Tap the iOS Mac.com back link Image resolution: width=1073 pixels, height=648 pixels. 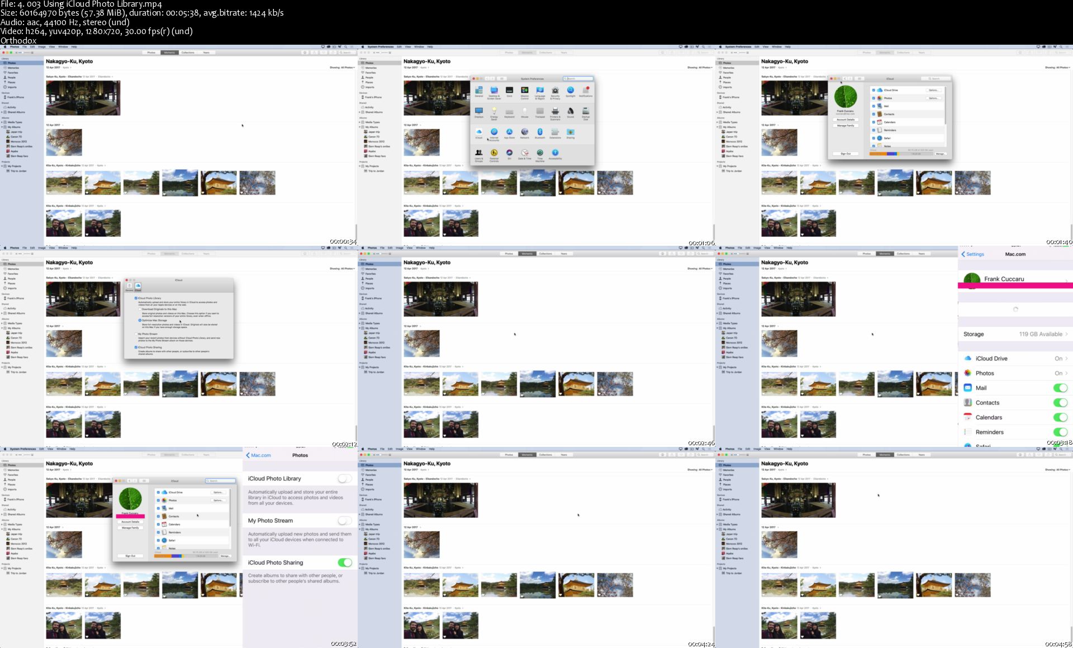[258, 455]
